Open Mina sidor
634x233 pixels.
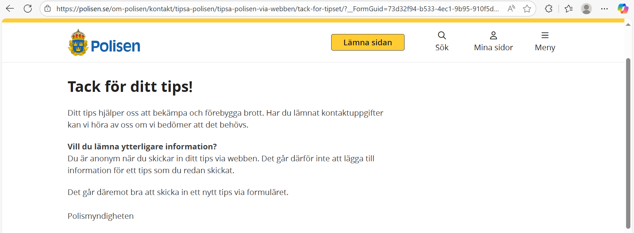(x=493, y=42)
